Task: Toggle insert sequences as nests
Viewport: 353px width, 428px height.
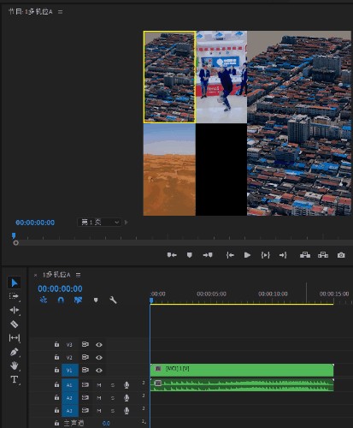Action: click(x=44, y=300)
